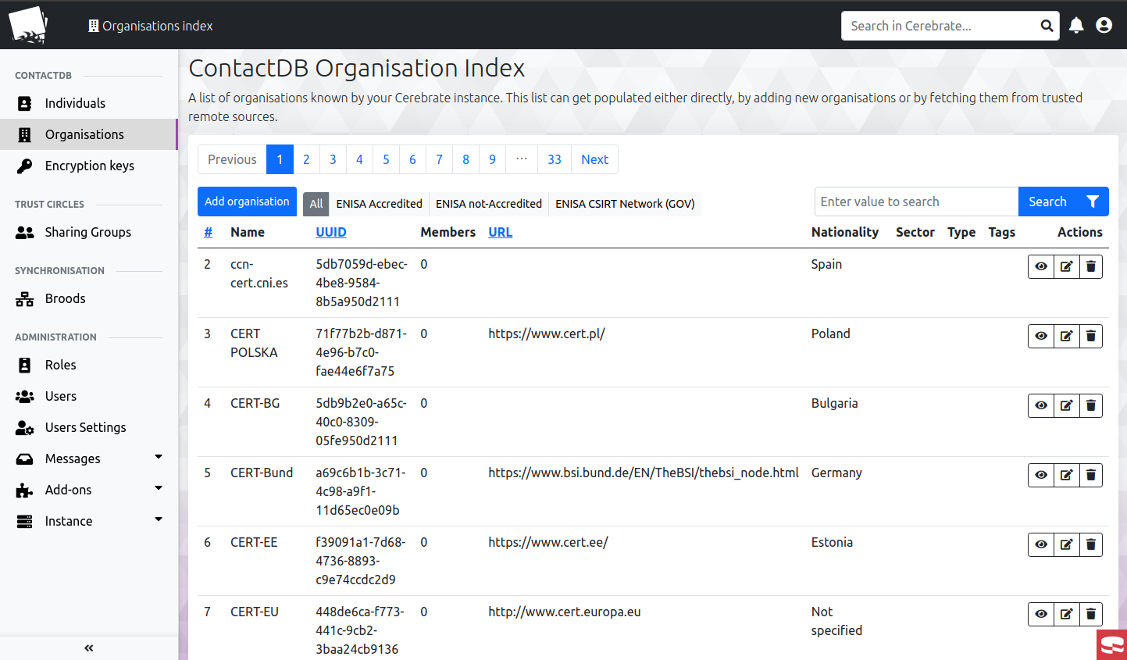Viewport: 1127px width, 660px height.
Task: Focus the Search in Cerebrate field
Action: click(x=940, y=26)
